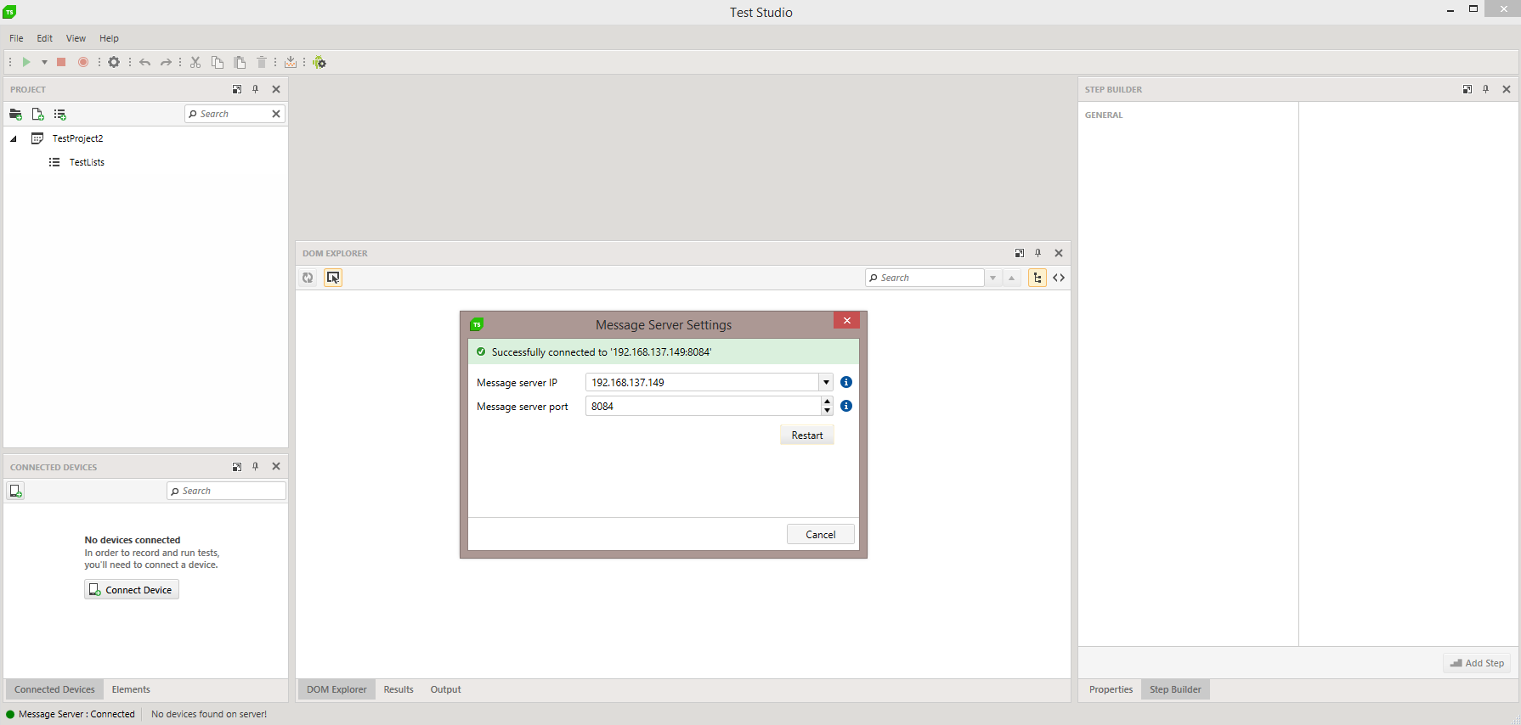The image size is (1521, 725).
Task: Jump to the next DOM search result
Action: tap(992, 278)
